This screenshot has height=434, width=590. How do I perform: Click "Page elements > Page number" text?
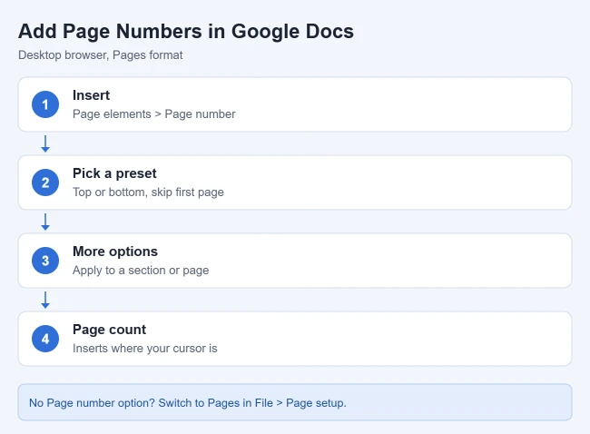pyautogui.click(x=154, y=114)
